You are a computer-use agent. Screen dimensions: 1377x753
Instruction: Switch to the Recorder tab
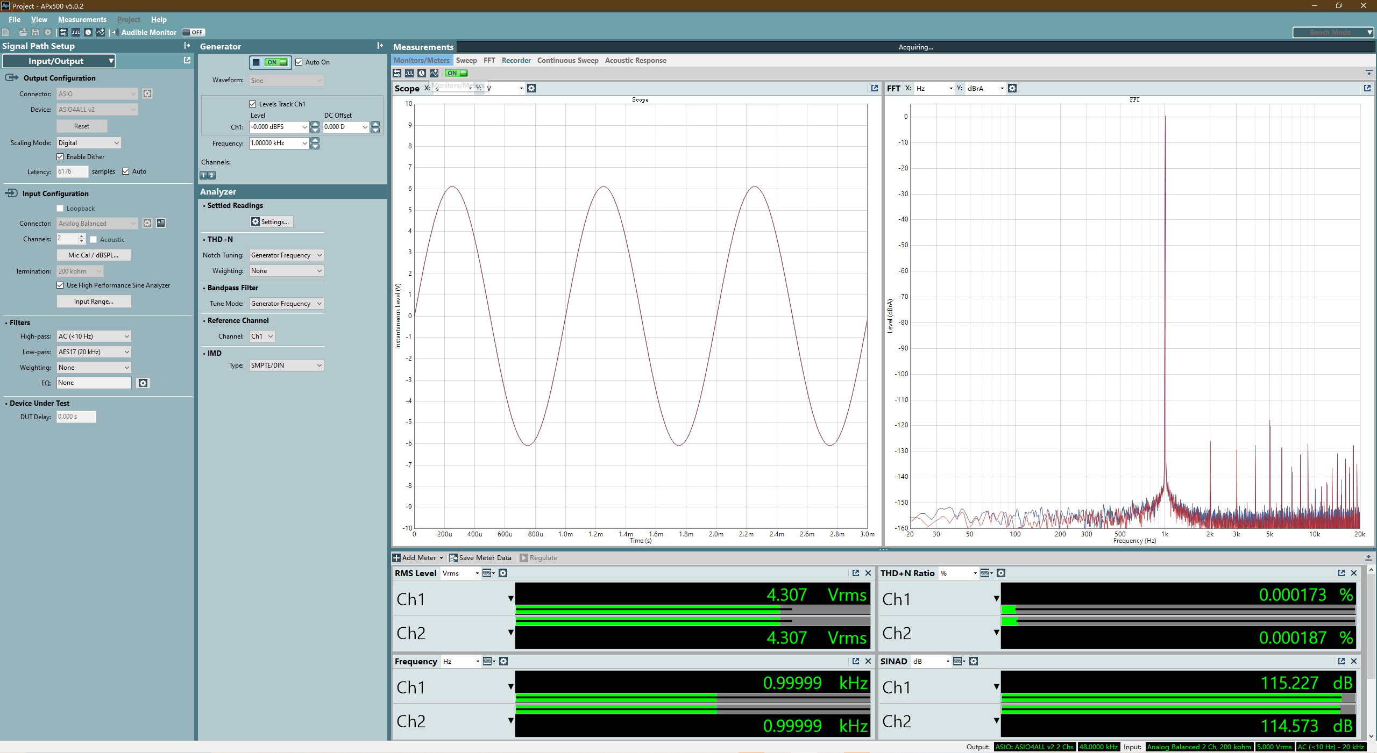coord(516,60)
